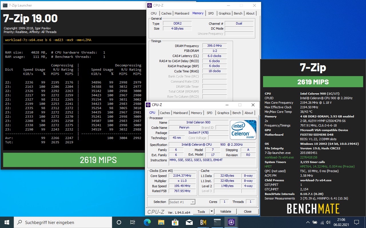Open the network tray icon
366x228 pixels.
click(322, 222)
